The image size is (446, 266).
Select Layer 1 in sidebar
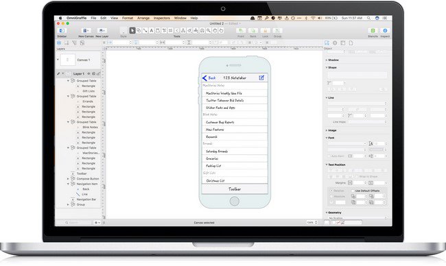(x=79, y=74)
